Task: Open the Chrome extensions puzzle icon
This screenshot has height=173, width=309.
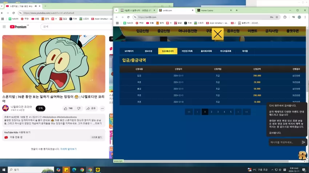Action: [285, 17]
